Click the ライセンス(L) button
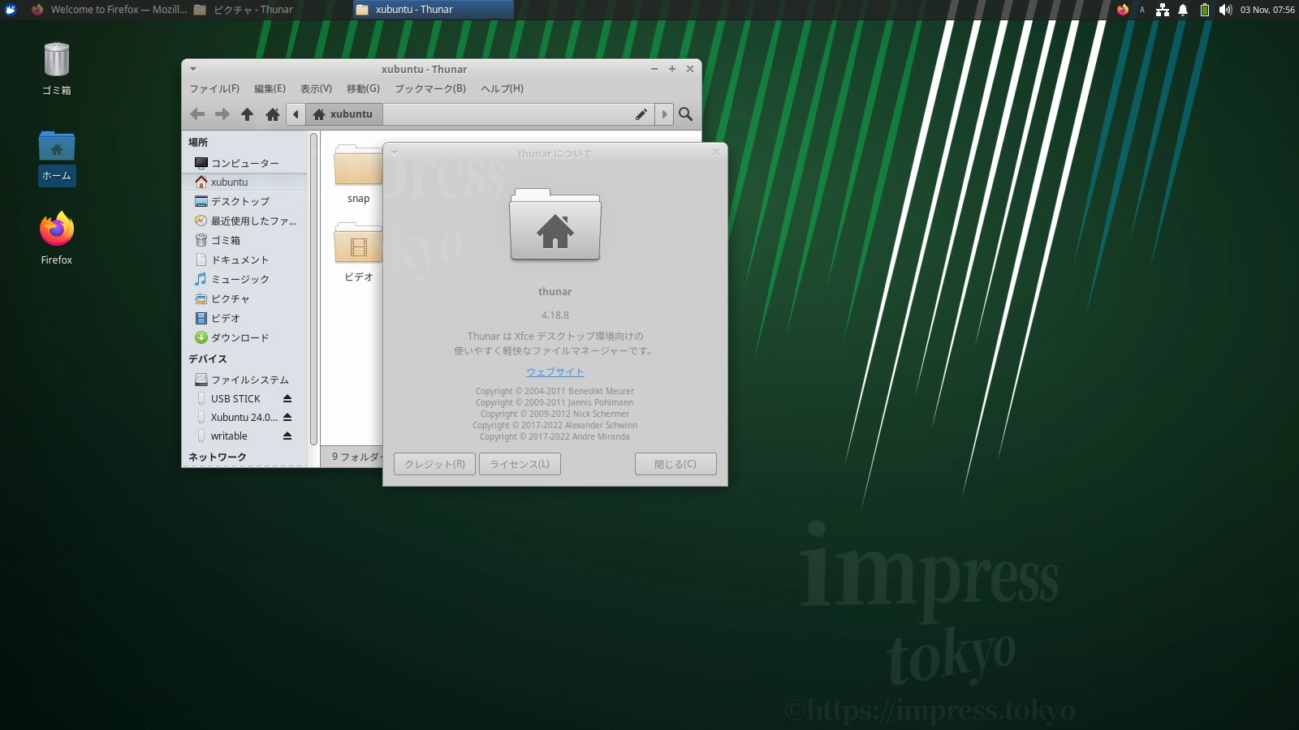 (520, 464)
